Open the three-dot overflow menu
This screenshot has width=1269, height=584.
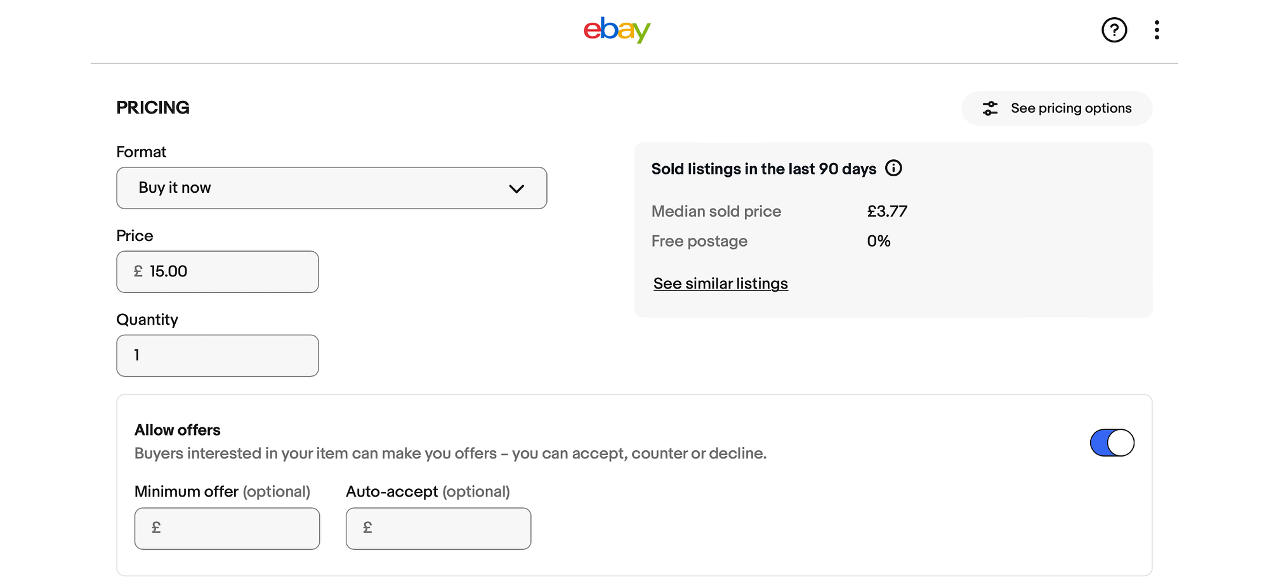(1157, 29)
